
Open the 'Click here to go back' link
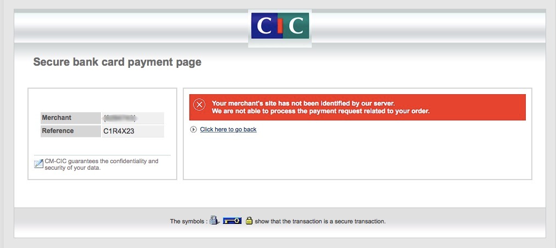228,130
